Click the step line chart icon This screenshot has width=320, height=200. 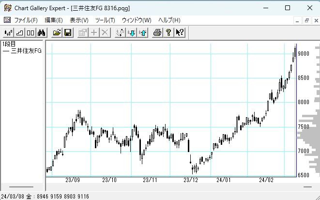click(19, 33)
